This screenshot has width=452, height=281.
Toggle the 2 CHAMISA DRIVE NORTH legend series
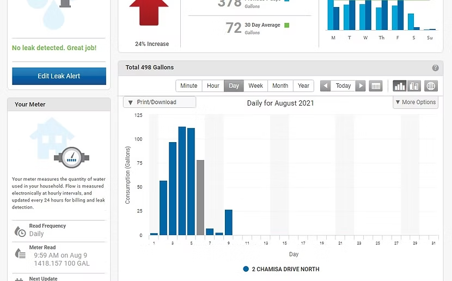click(x=282, y=269)
